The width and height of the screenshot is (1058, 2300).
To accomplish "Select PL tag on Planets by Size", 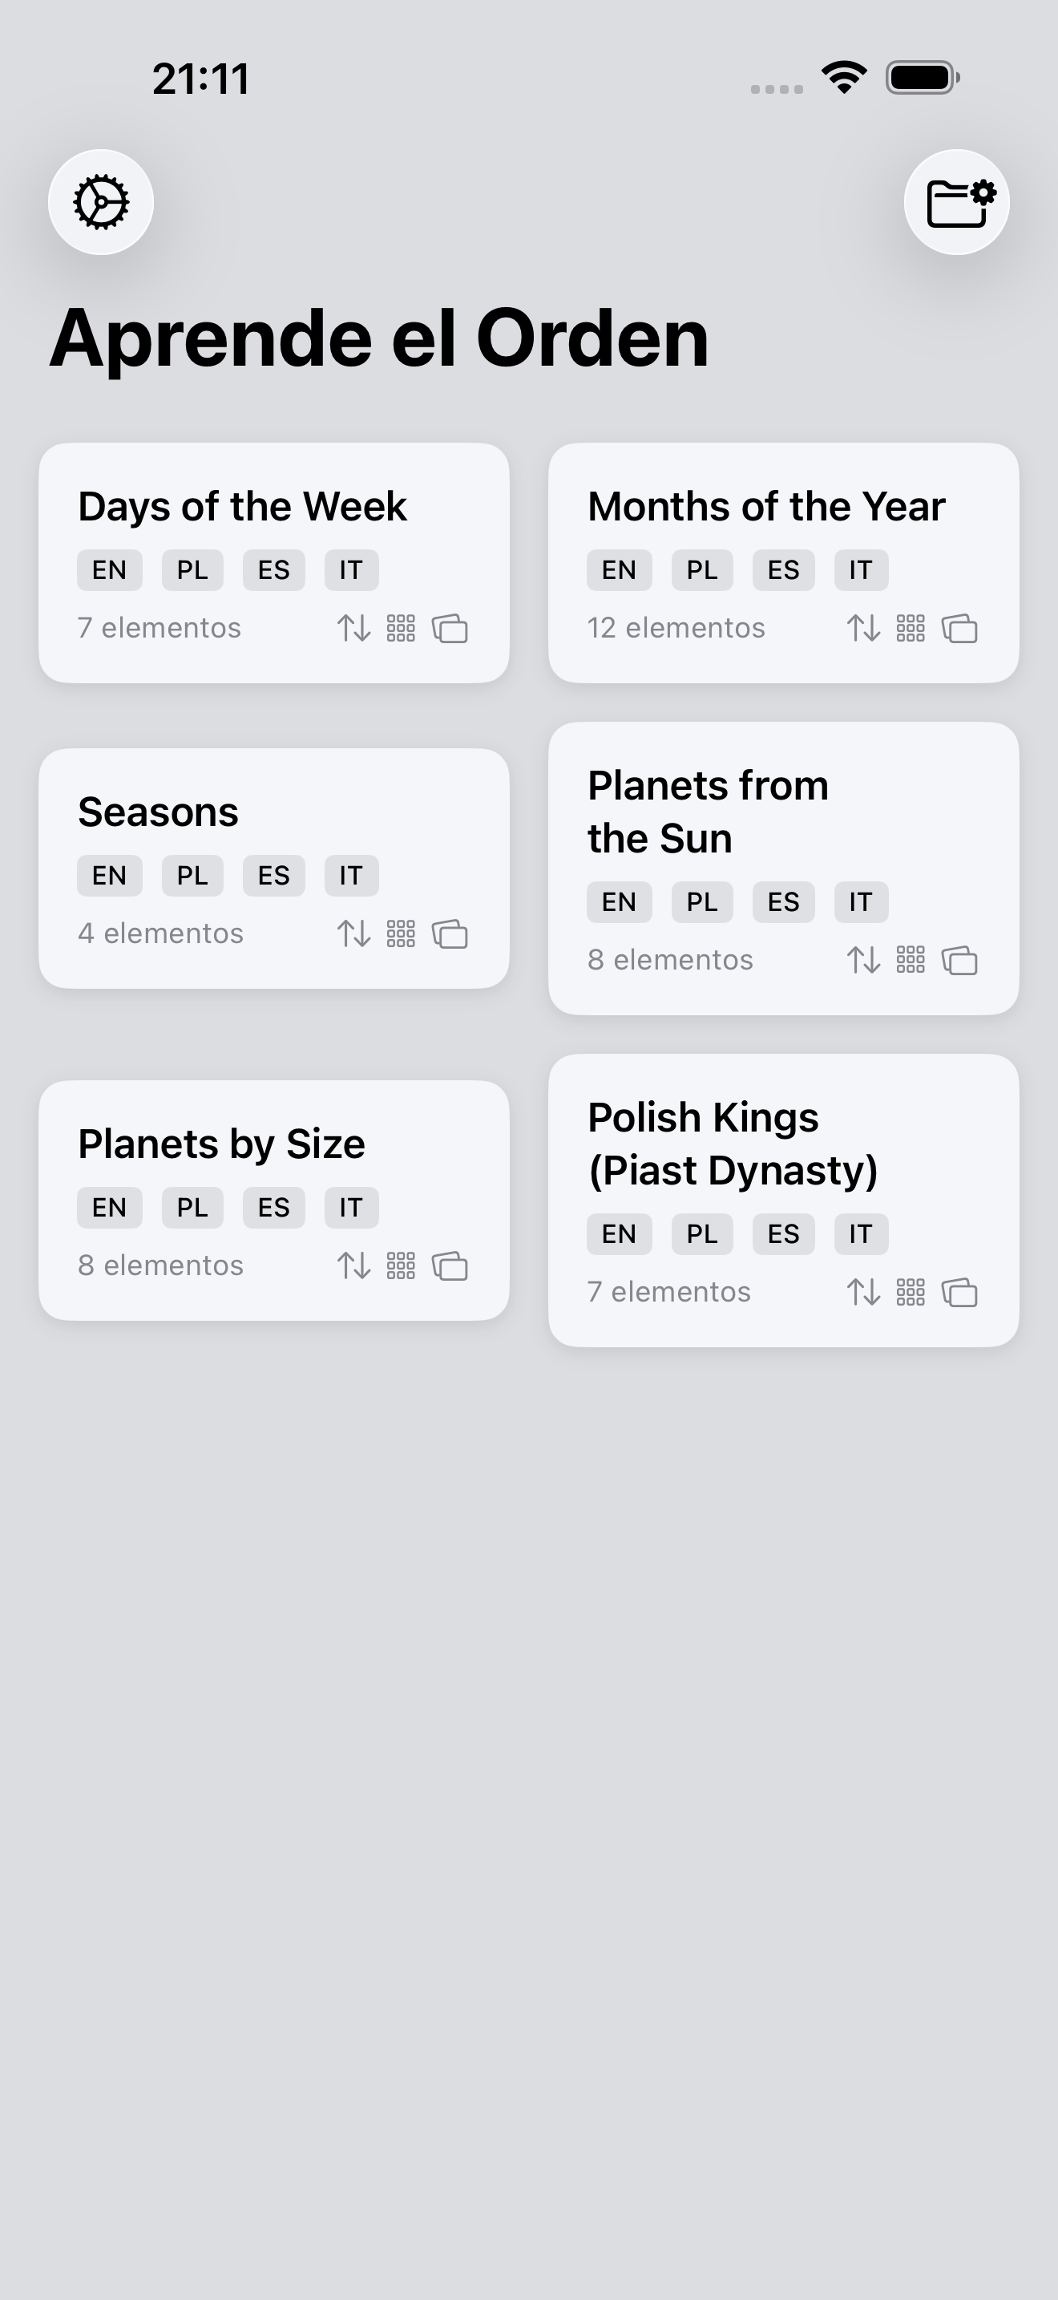I will click(x=192, y=1208).
